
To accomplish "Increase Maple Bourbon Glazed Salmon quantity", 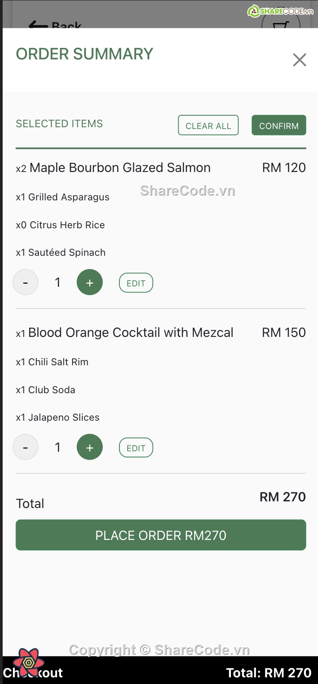I will (x=90, y=282).
